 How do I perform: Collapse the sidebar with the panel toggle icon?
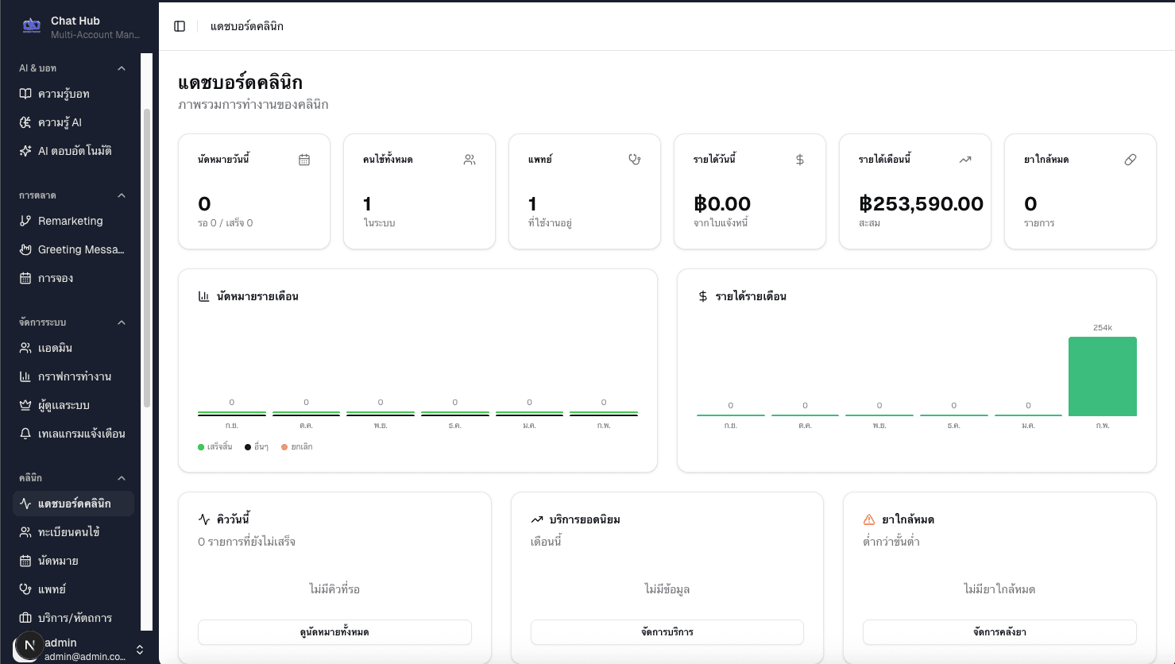[180, 25]
